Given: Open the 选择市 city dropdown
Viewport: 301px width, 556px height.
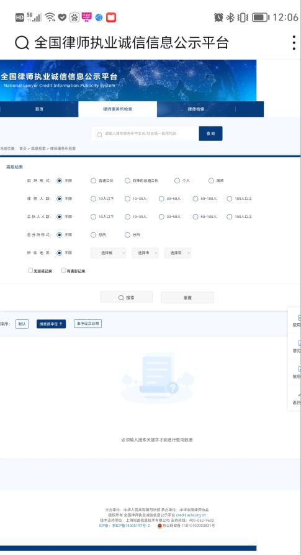Looking at the screenshot, I should (x=145, y=253).
